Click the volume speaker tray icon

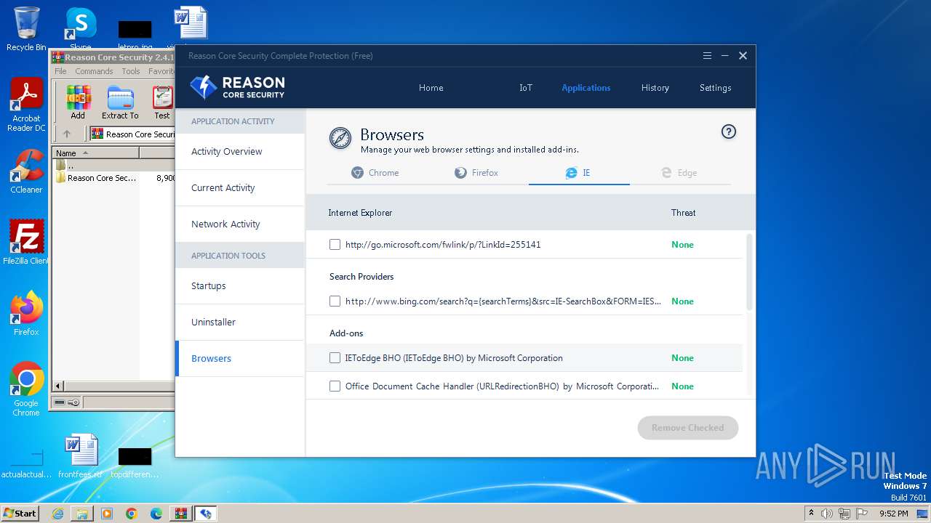pyautogui.click(x=828, y=514)
